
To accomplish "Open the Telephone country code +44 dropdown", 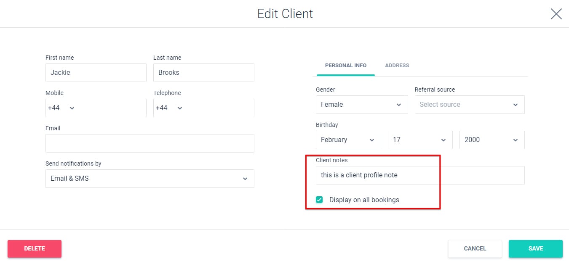I will point(169,108).
